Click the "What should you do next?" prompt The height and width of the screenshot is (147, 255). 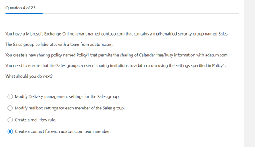tap(29, 76)
